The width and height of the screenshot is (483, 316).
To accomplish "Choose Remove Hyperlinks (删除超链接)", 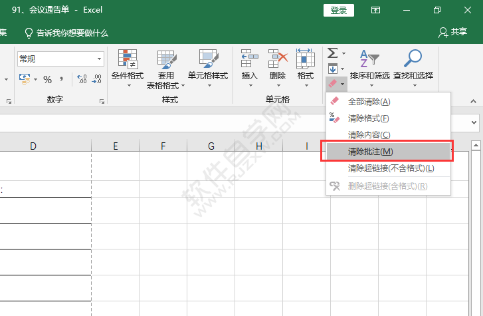I will tap(389, 186).
